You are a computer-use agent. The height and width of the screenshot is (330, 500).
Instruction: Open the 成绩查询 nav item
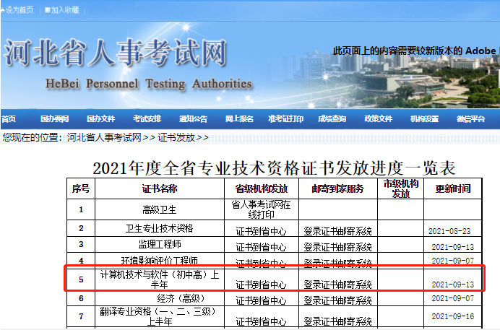coord(332,119)
